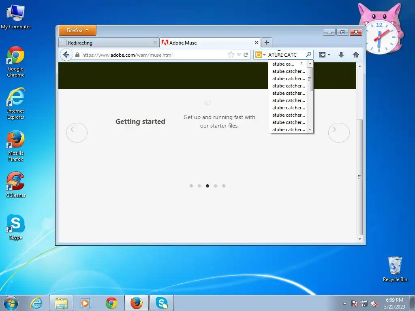Click the search magnifier icon in search box

(x=308, y=55)
